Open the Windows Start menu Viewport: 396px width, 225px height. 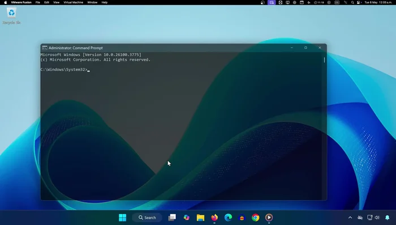tap(123, 218)
